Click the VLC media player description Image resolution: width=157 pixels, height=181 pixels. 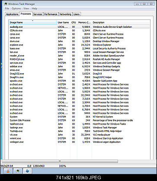(x=102, y=135)
